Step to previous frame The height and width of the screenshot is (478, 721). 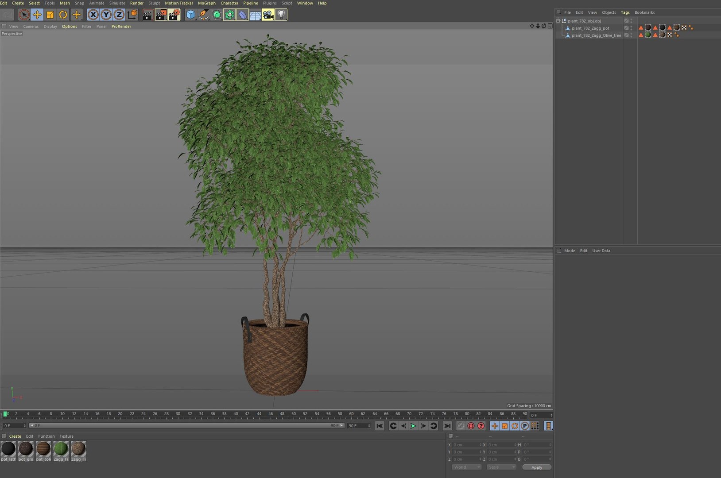(x=403, y=426)
